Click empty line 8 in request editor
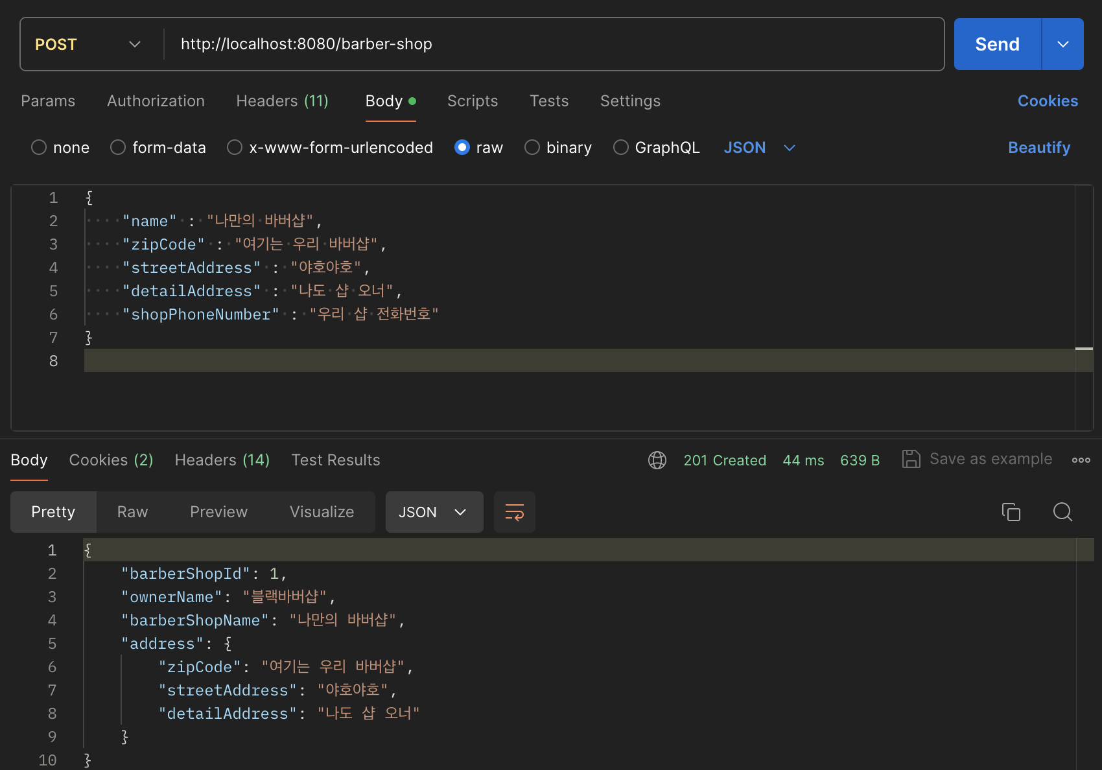Image resolution: width=1102 pixels, height=770 pixels. coord(580,360)
